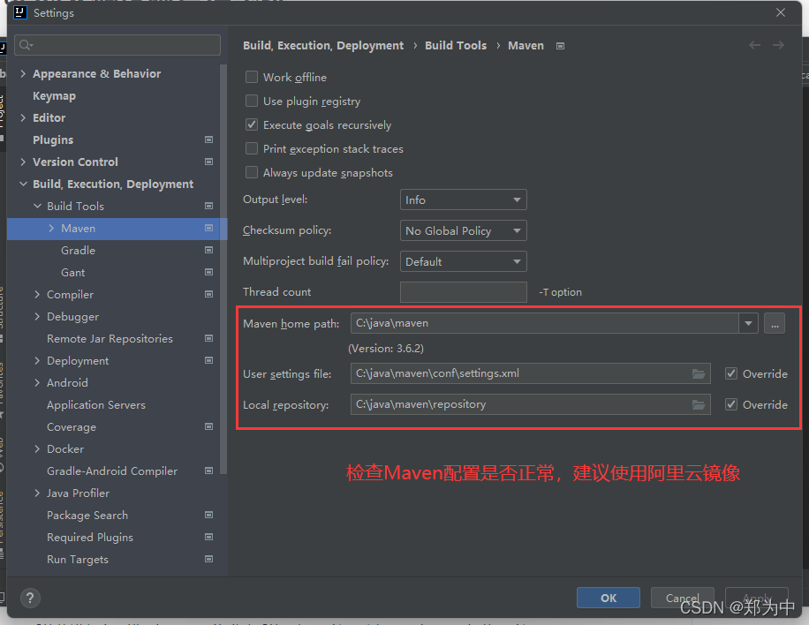Click the project-level icon beside Run Targets
809x625 pixels.
209,559
